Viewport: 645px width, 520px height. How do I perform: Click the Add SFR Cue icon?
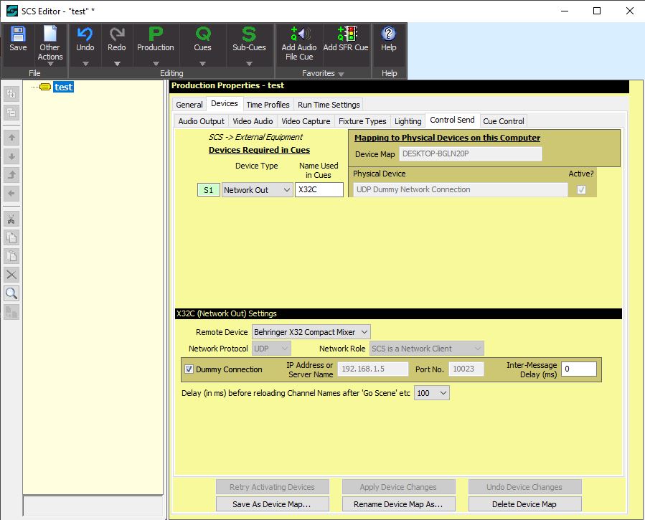coord(346,34)
